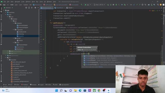165x93 pixels.
Task: Open the Windows Start menu
Action: point(56,90)
